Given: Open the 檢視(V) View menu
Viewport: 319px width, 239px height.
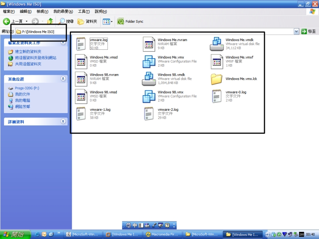Looking at the screenshot, I should tap(42, 12).
